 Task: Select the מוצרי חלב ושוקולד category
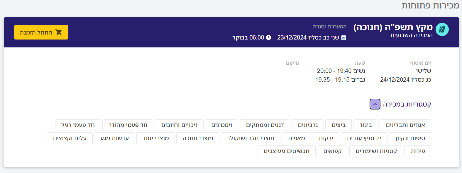[x=251, y=138]
